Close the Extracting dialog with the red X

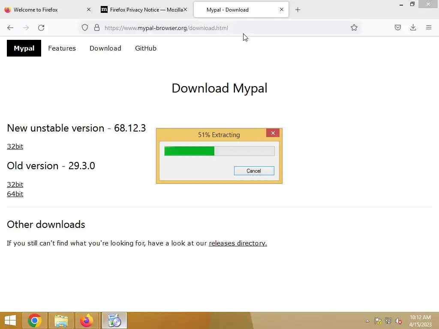click(273, 133)
